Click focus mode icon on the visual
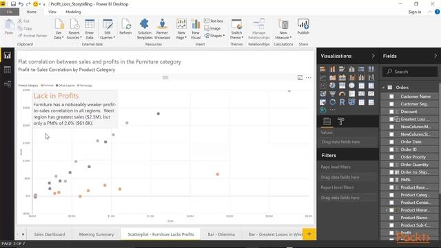441x248 pixels. (x=300, y=78)
